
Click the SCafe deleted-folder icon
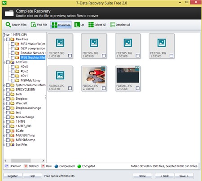(x=12, y=131)
